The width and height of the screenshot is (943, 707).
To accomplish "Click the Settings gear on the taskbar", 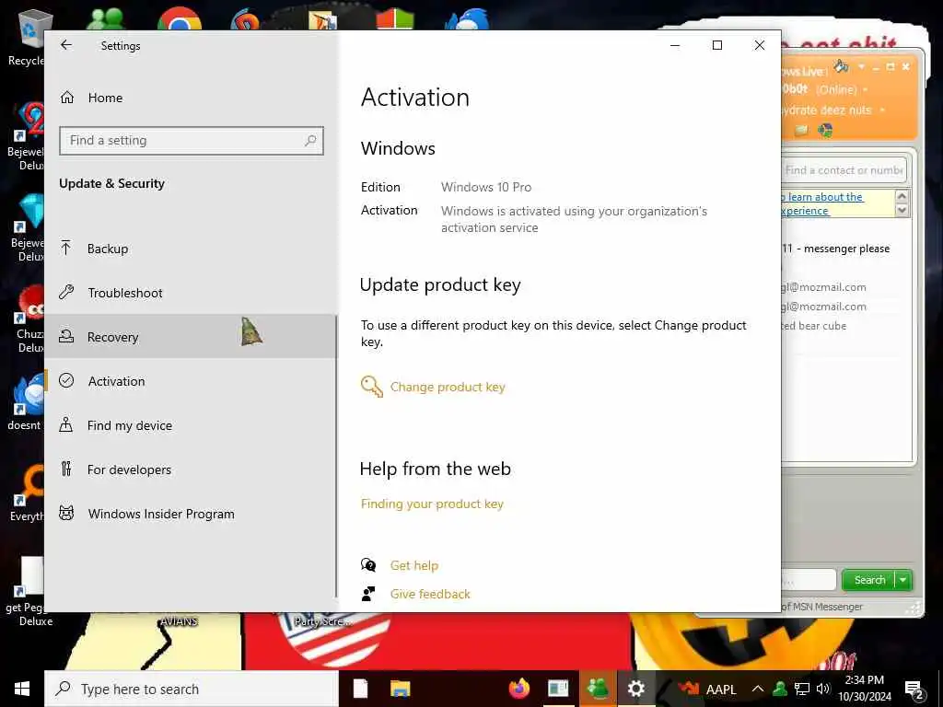I will click(x=635, y=689).
